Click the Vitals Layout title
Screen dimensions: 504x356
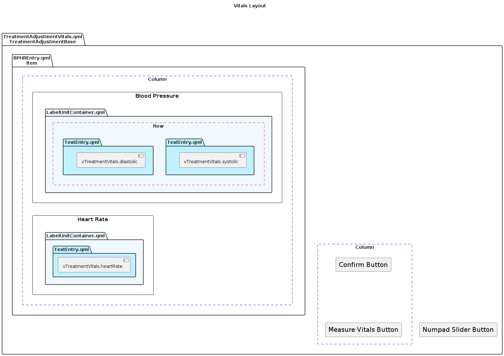pyautogui.click(x=249, y=6)
